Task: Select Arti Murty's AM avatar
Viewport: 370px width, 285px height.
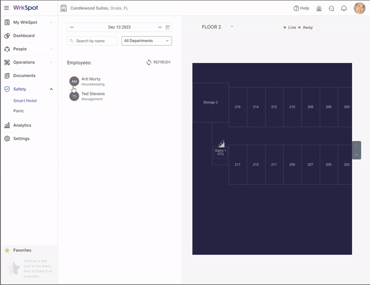Action: point(74,81)
